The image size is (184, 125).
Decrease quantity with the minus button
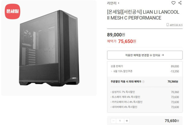(113, 121)
